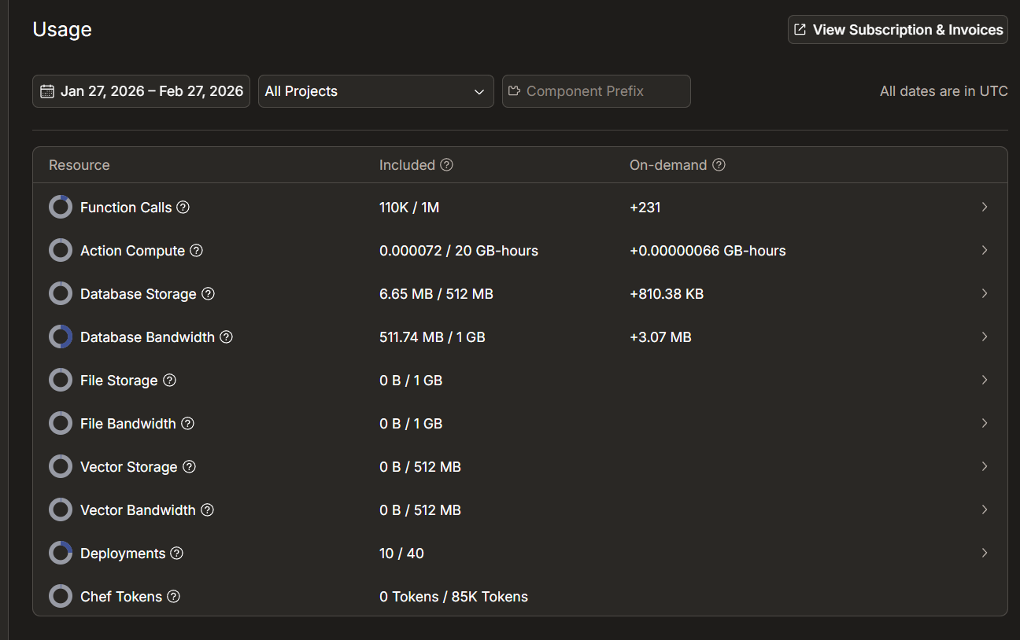Click File Bandwidth question mark icon

click(188, 424)
